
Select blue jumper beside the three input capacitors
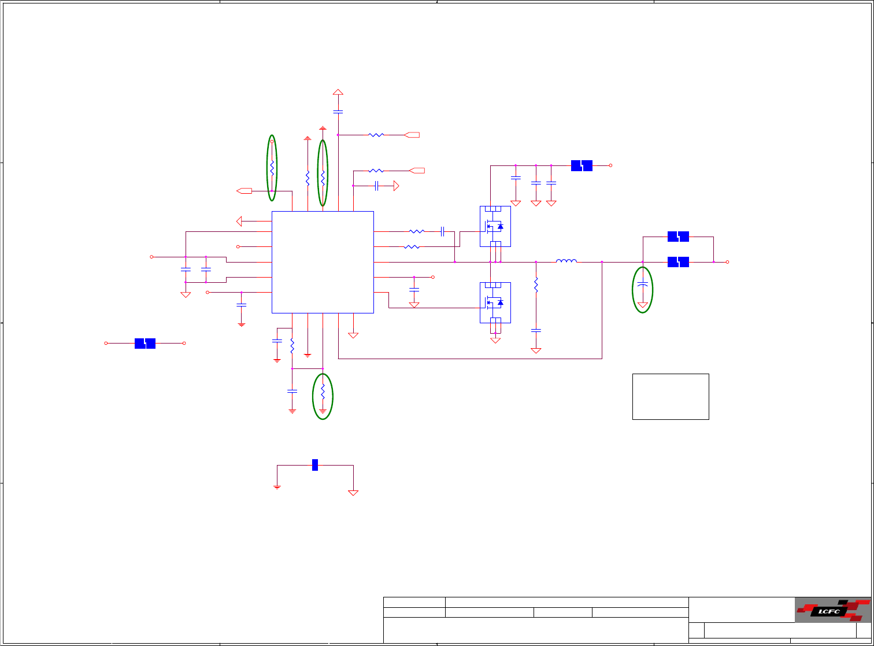pyautogui.click(x=582, y=165)
